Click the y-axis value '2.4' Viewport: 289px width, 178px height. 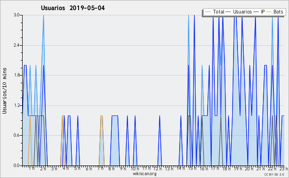[x=17, y=45]
